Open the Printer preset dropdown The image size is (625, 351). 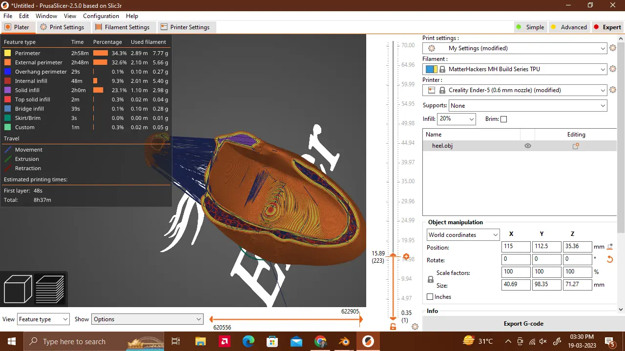point(515,90)
